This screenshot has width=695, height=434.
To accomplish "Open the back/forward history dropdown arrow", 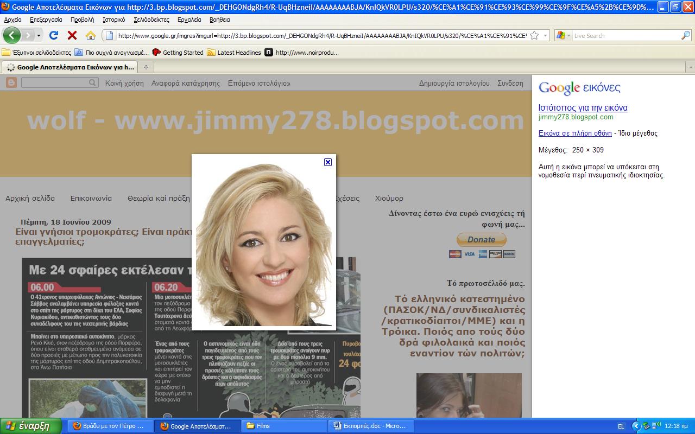I will pos(39,35).
